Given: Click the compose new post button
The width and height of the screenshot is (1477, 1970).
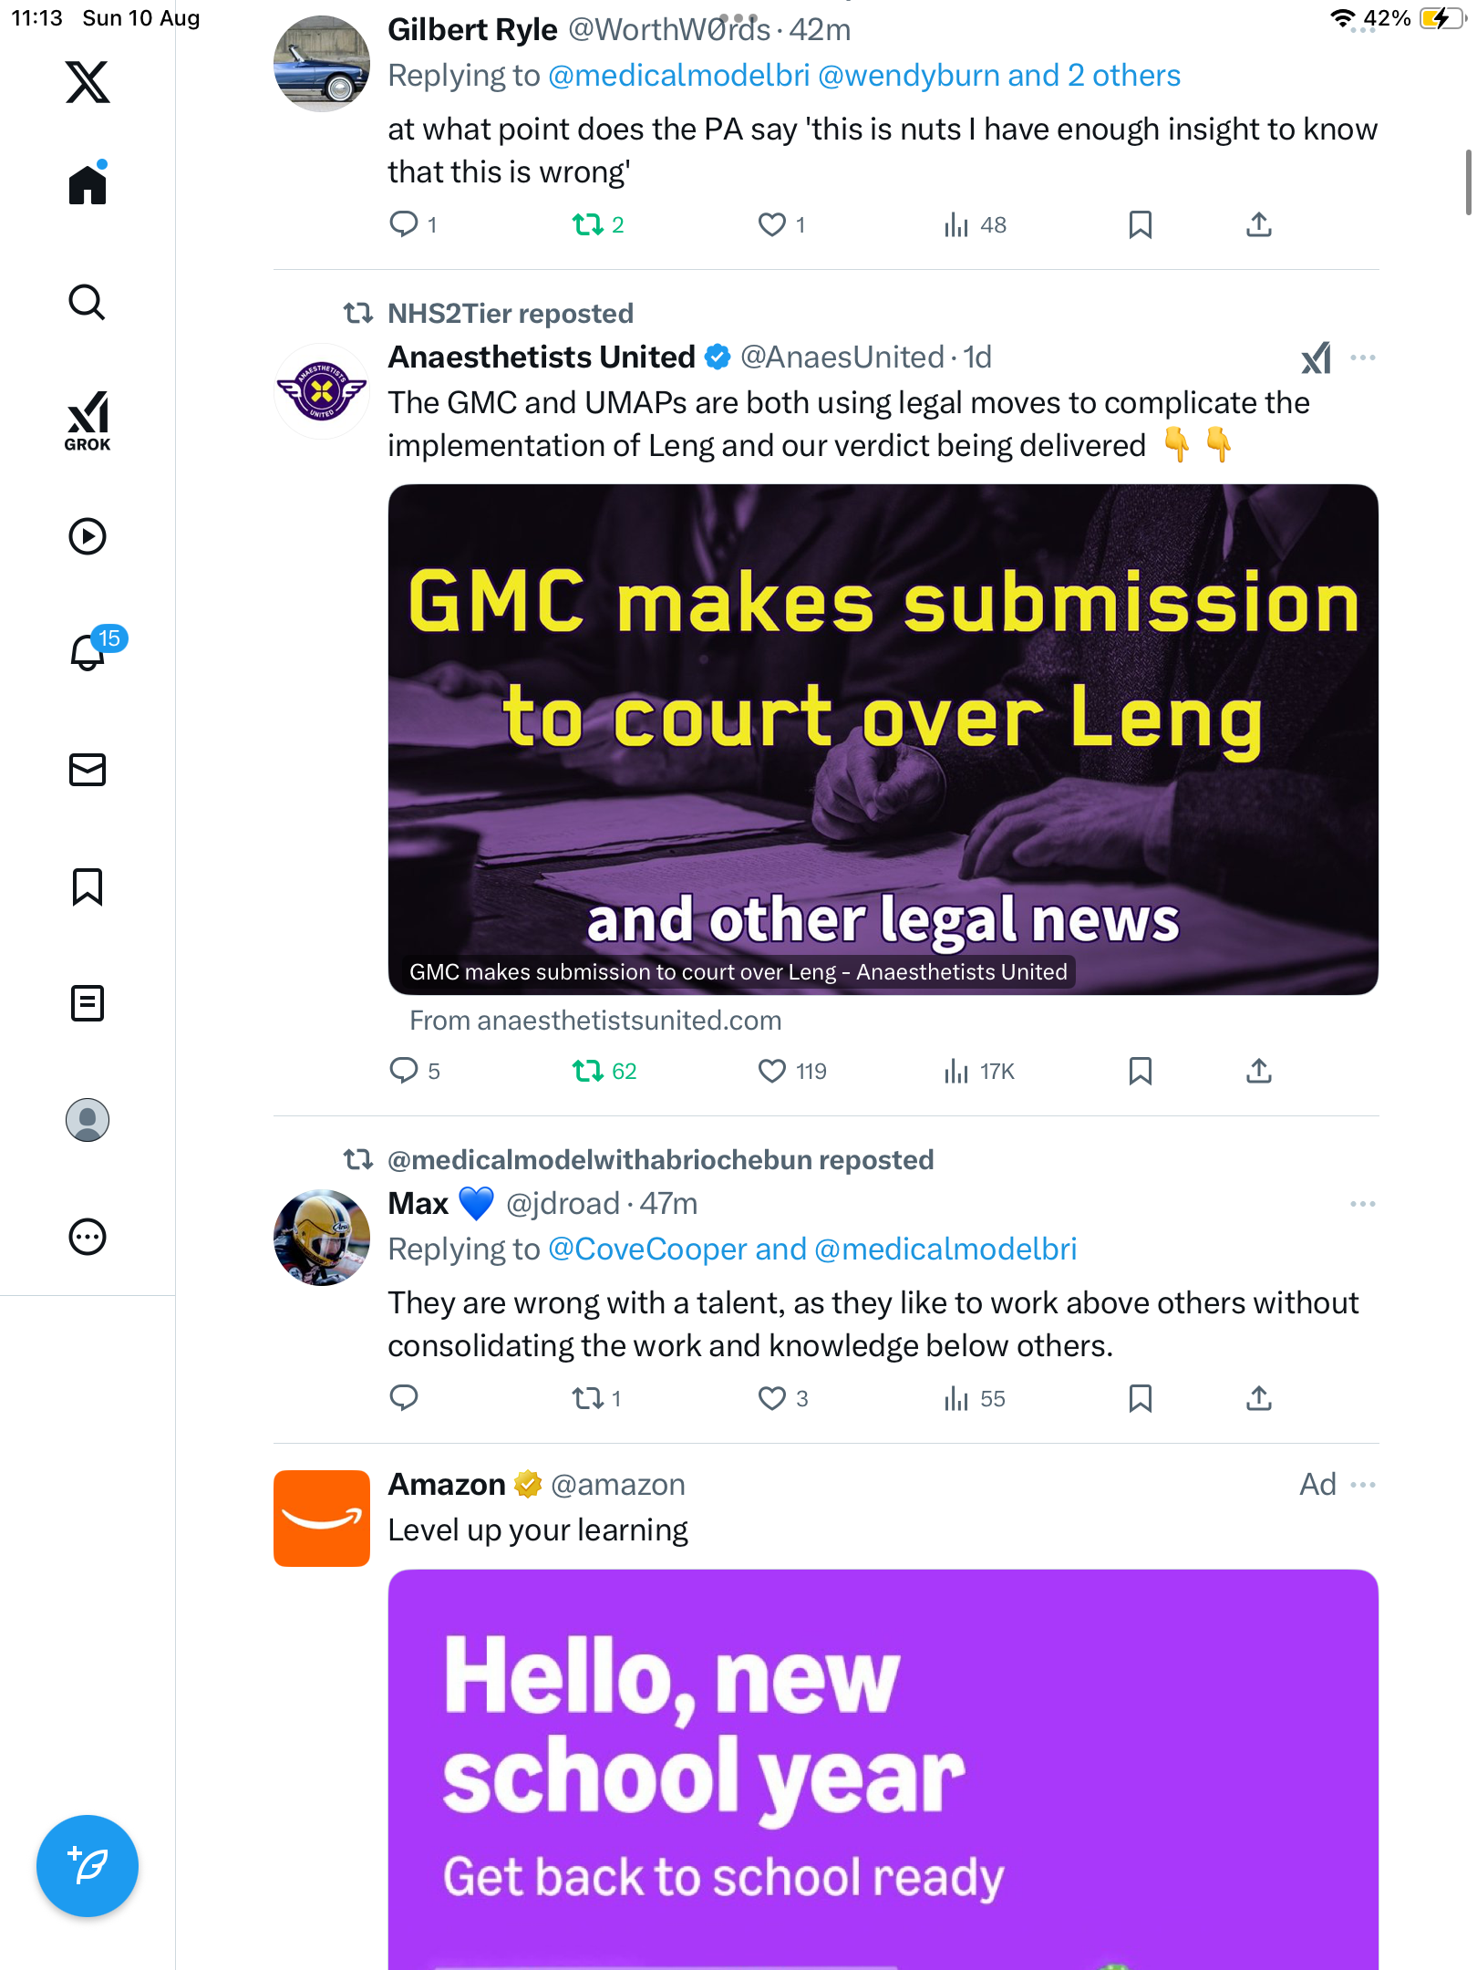Looking at the screenshot, I should (88, 1866).
